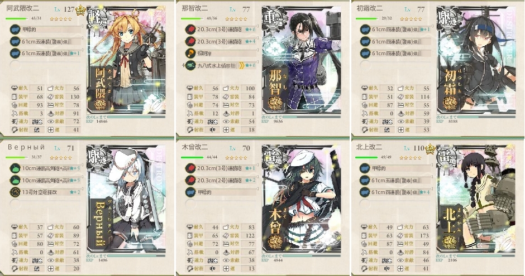Screen dimensions: 525x276
Task: Click the 甲標的 torpedo icon on 木曾改二
Action: tap(190, 192)
